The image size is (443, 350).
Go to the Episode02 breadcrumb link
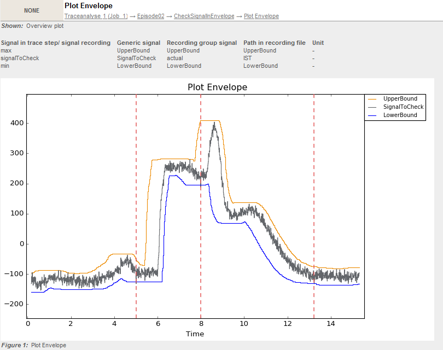150,16
